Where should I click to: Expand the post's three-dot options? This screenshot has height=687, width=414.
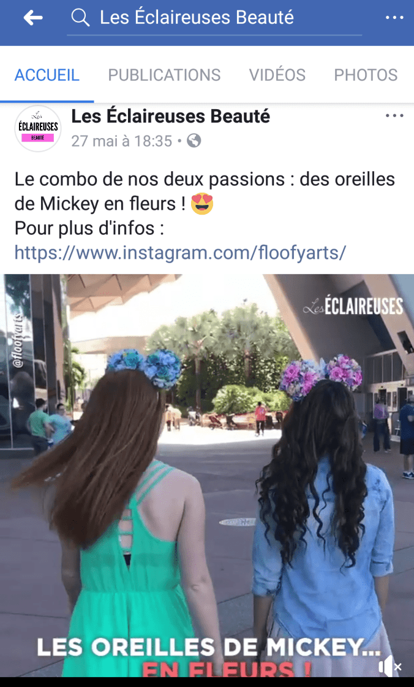tap(394, 116)
